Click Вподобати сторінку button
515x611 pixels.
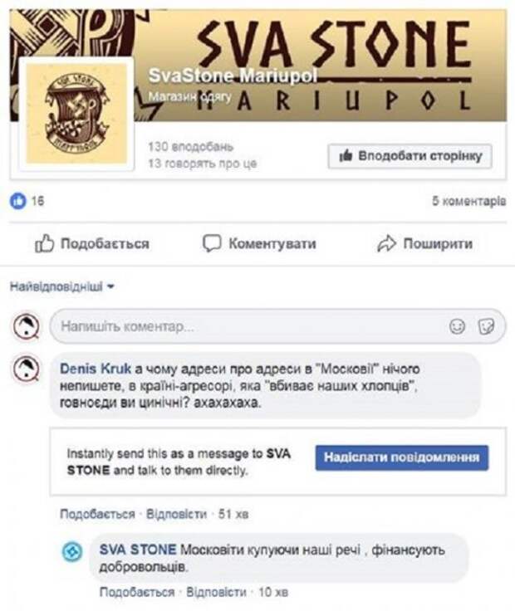click(410, 156)
